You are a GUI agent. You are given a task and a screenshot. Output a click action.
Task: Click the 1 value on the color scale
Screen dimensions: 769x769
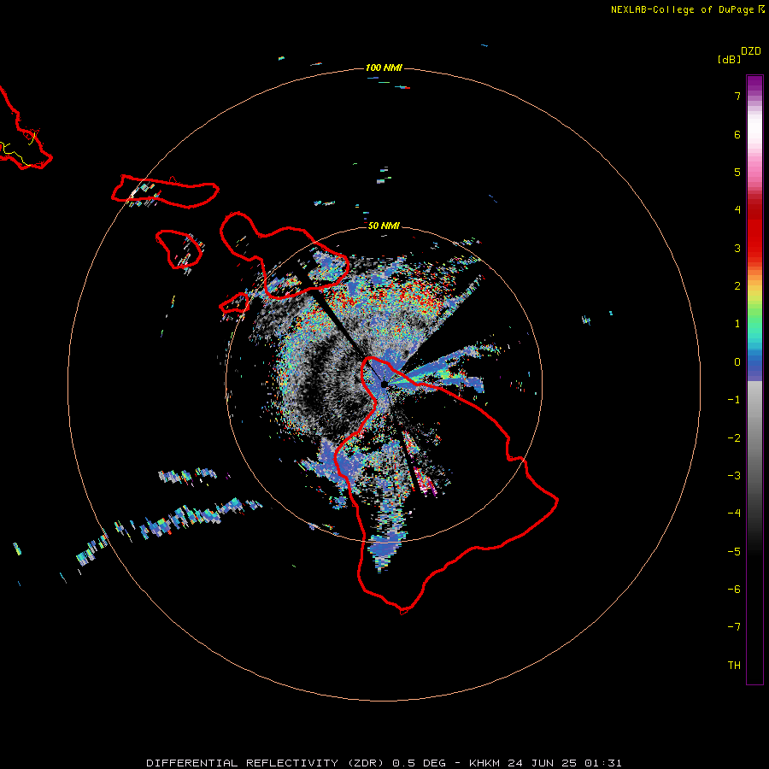(737, 324)
